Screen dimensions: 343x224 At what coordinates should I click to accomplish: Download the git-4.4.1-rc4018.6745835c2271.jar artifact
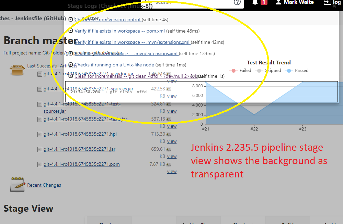point(79,149)
